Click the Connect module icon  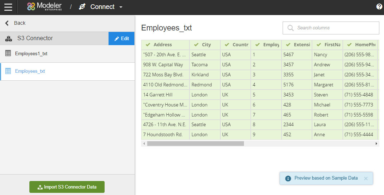point(82,7)
